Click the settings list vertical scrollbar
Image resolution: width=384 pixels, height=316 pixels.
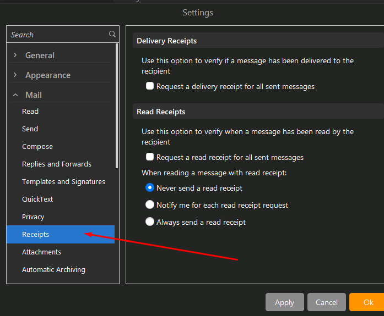117,106
